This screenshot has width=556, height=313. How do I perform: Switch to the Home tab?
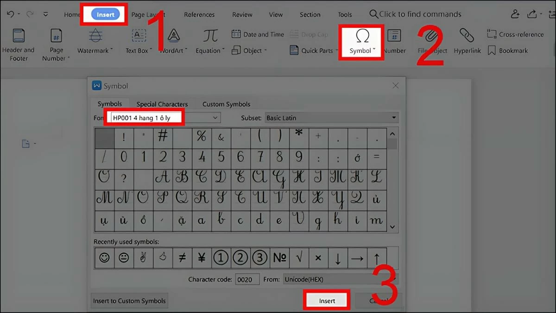72,15
